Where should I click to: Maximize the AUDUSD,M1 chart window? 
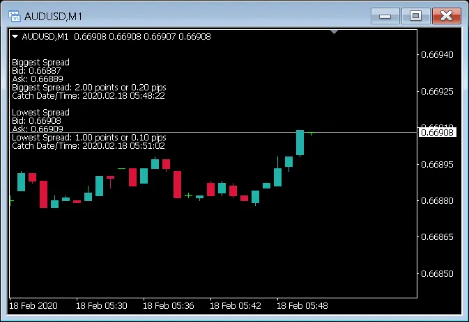(x=416, y=15)
